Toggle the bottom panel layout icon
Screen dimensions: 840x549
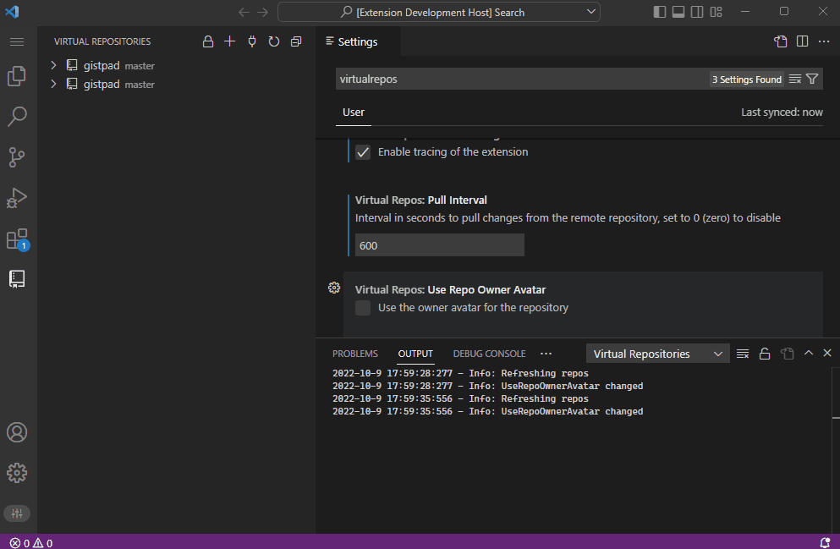tap(678, 12)
